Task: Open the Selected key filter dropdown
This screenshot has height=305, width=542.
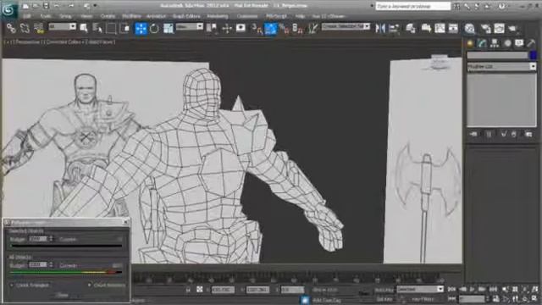Action: tap(420, 289)
